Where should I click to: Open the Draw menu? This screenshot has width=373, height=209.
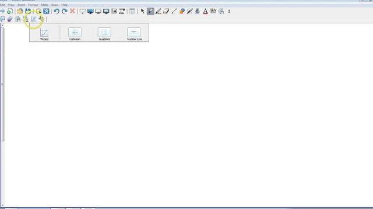click(x=55, y=5)
